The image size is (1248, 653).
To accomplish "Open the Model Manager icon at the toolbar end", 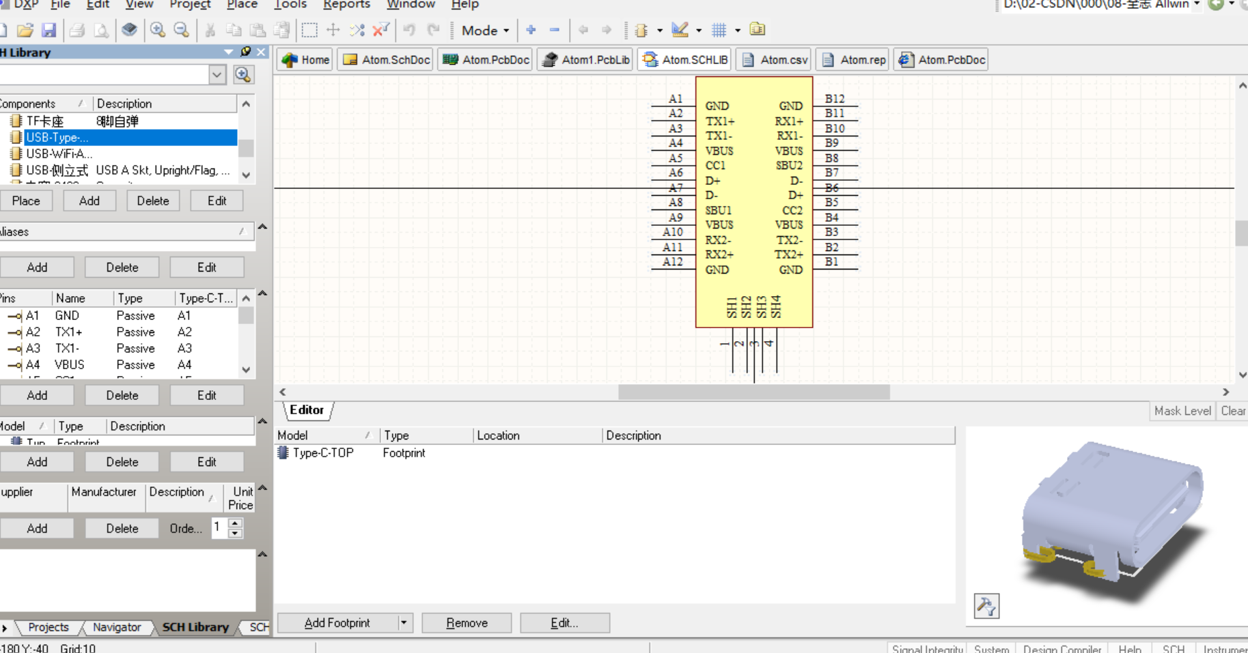I will (x=758, y=29).
